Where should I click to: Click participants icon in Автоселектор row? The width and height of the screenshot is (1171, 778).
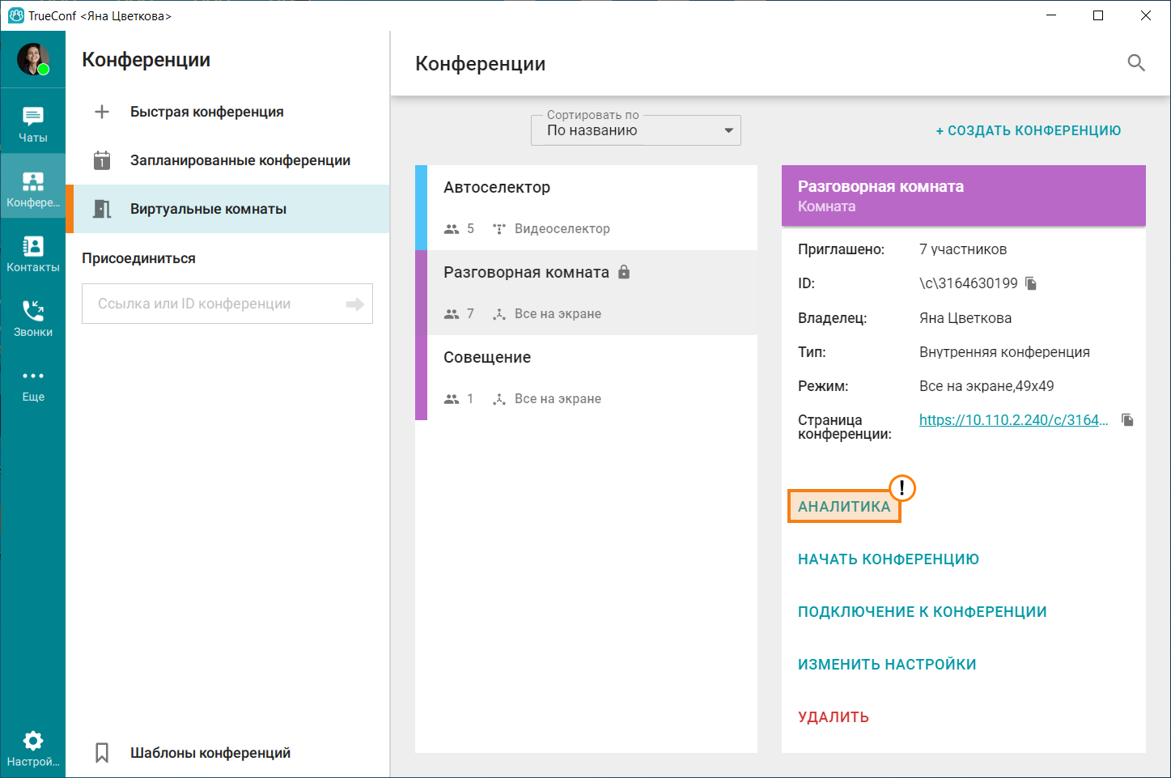(x=452, y=229)
